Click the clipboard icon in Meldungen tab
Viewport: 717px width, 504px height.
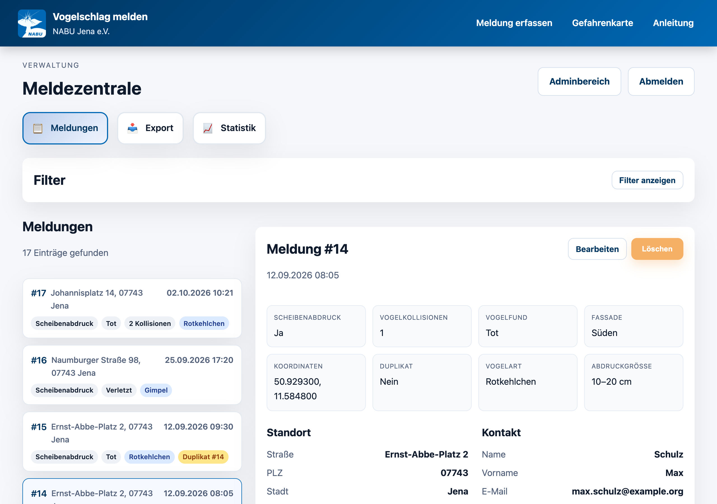tap(38, 128)
